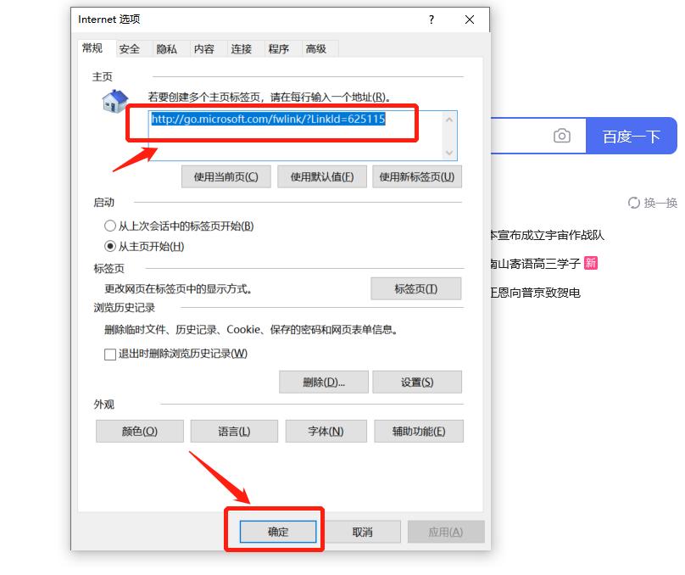Click the 换一换 refresh icon

635,203
